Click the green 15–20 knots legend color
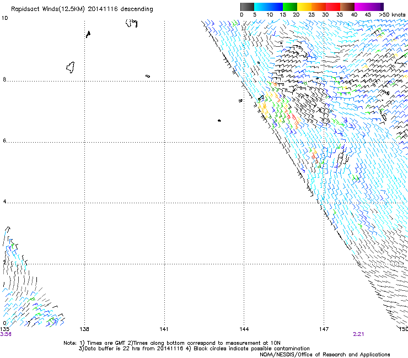 pos(290,7)
